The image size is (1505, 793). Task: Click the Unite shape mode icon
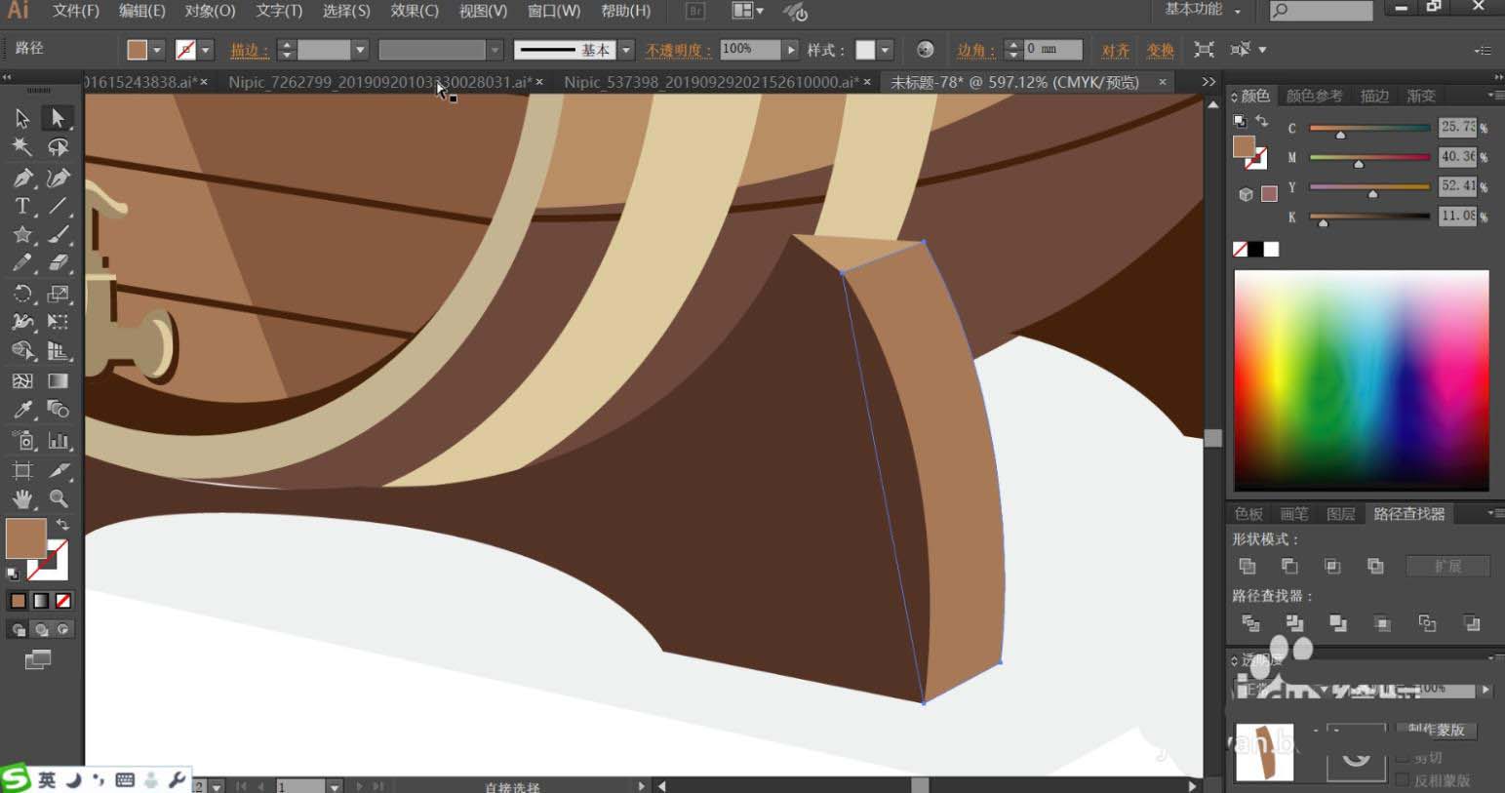pos(1247,566)
